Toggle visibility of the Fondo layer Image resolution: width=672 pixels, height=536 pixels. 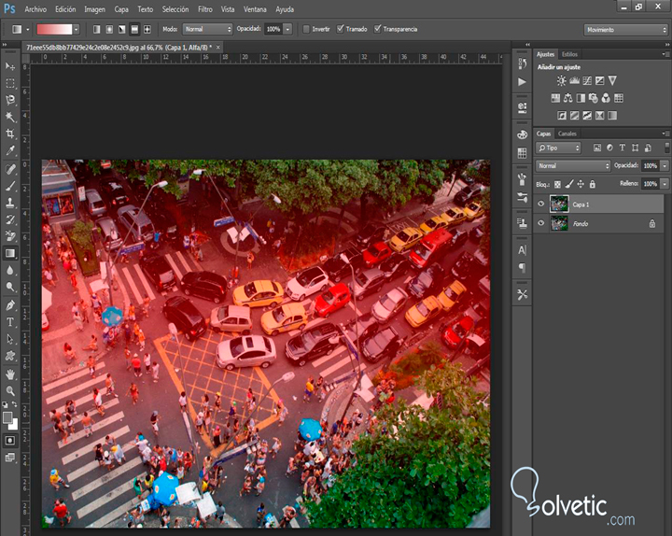coord(541,223)
